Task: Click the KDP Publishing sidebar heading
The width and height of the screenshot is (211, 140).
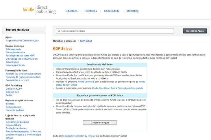Action: pos(14,86)
